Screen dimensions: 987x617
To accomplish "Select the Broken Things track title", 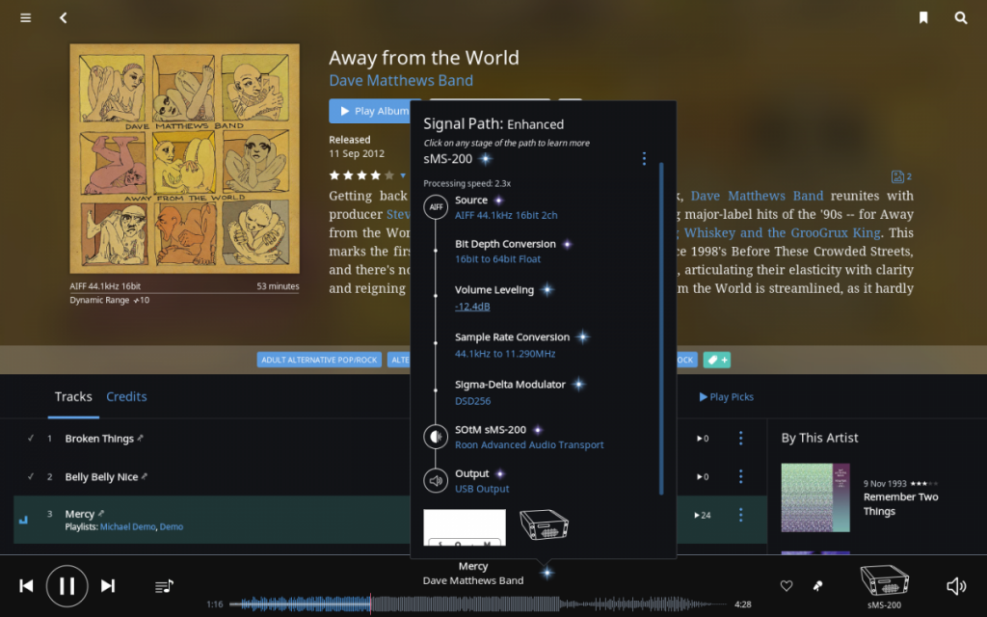I will coord(99,439).
